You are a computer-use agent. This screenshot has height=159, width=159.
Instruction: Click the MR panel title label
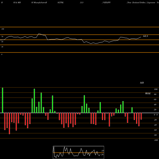coord(142,83)
